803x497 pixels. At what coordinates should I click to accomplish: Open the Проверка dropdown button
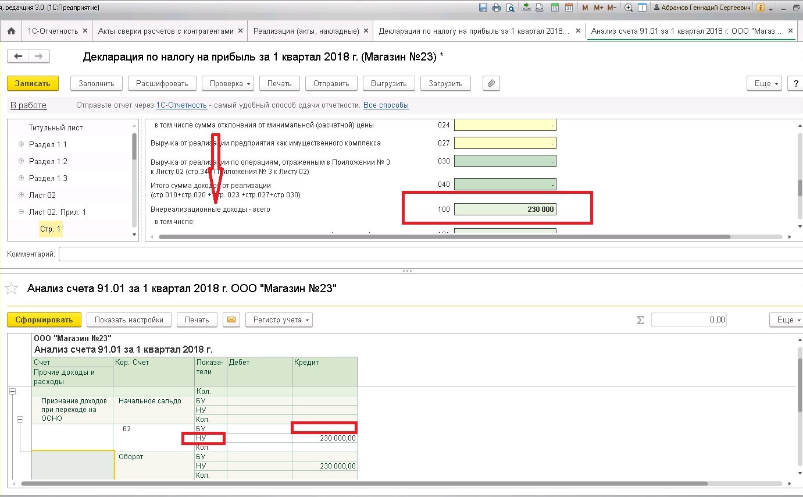point(228,83)
